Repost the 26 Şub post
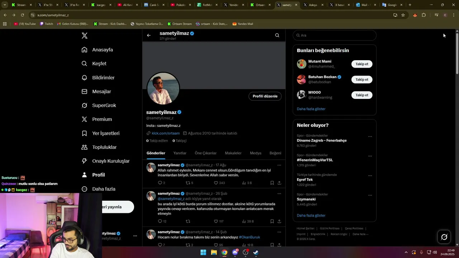459x258 pixels. tap(188, 221)
